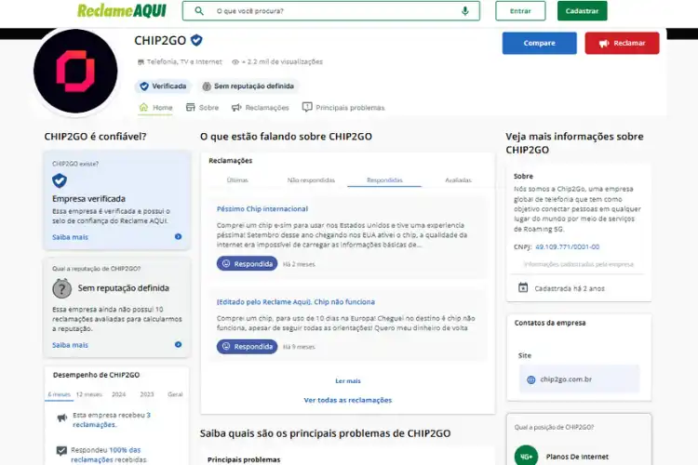Click the globe icon beside chip2go.com.br
Screen dimensions: 698x465
click(530, 379)
